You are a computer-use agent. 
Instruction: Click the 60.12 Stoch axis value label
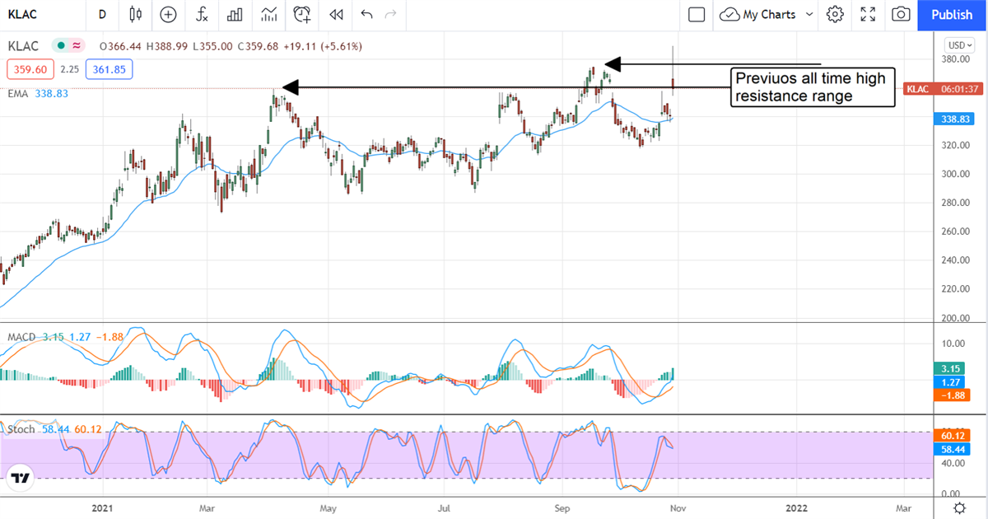point(953,436)
